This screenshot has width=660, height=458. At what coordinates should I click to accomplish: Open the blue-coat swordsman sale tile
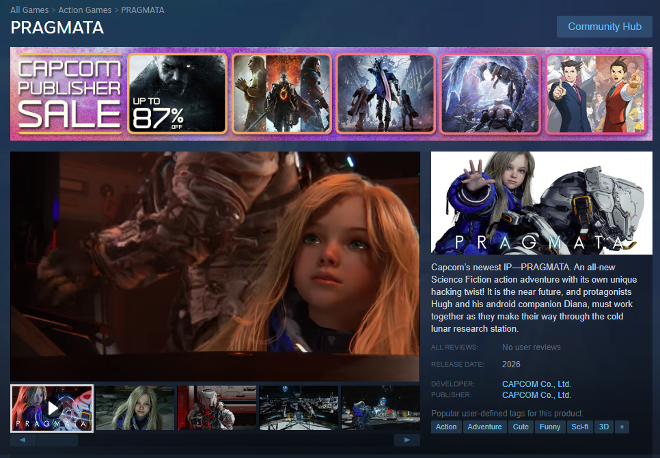click(x=385, y=94)
